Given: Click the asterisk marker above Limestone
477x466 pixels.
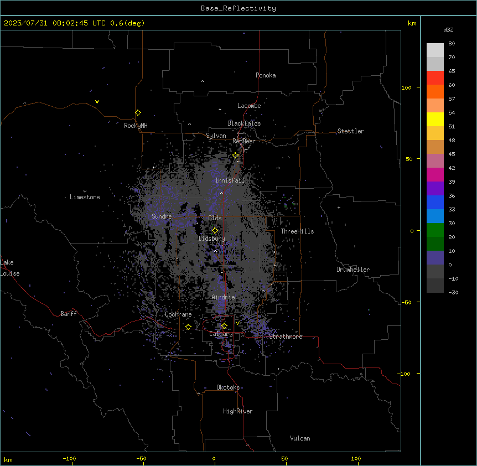Looking at the screenshot, I should (85, 191).
